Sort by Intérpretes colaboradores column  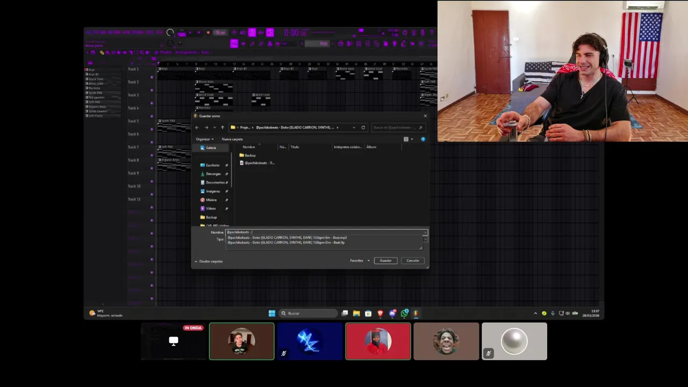click(x=348, y=147)
